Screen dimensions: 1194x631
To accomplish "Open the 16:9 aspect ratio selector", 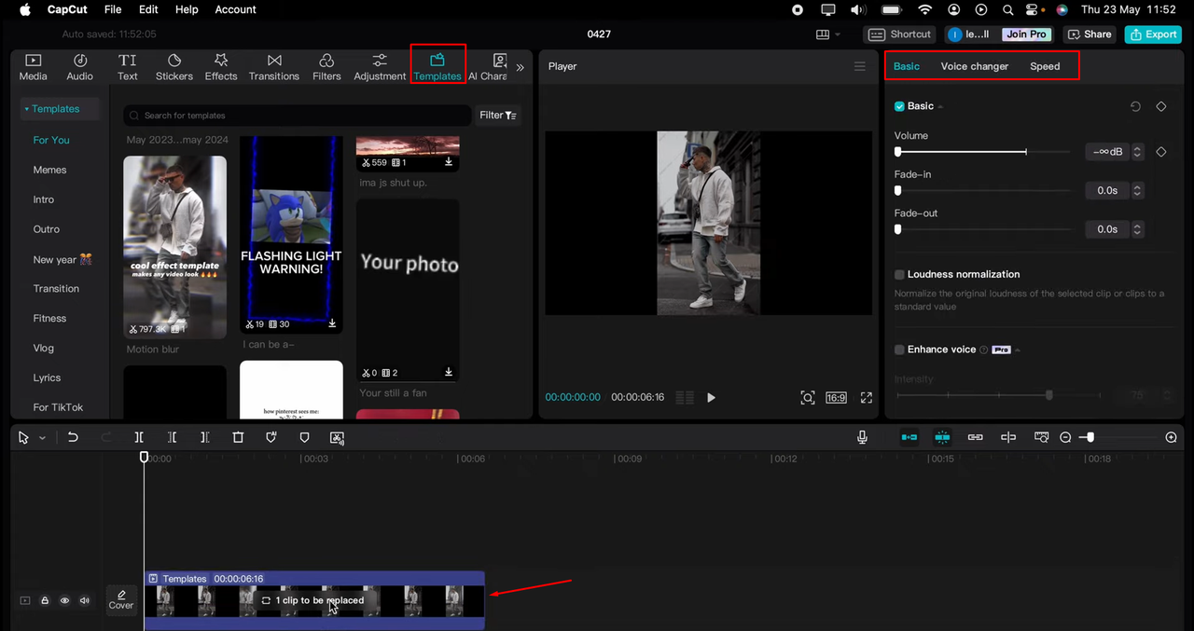I will point(836,398).
